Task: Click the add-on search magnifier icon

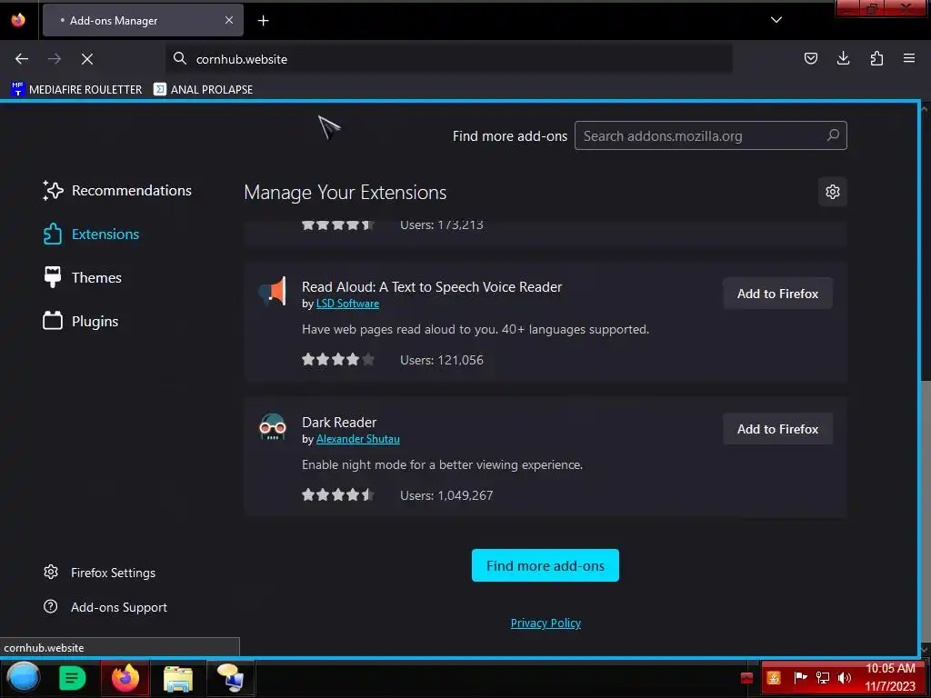Action: (833, 135)
